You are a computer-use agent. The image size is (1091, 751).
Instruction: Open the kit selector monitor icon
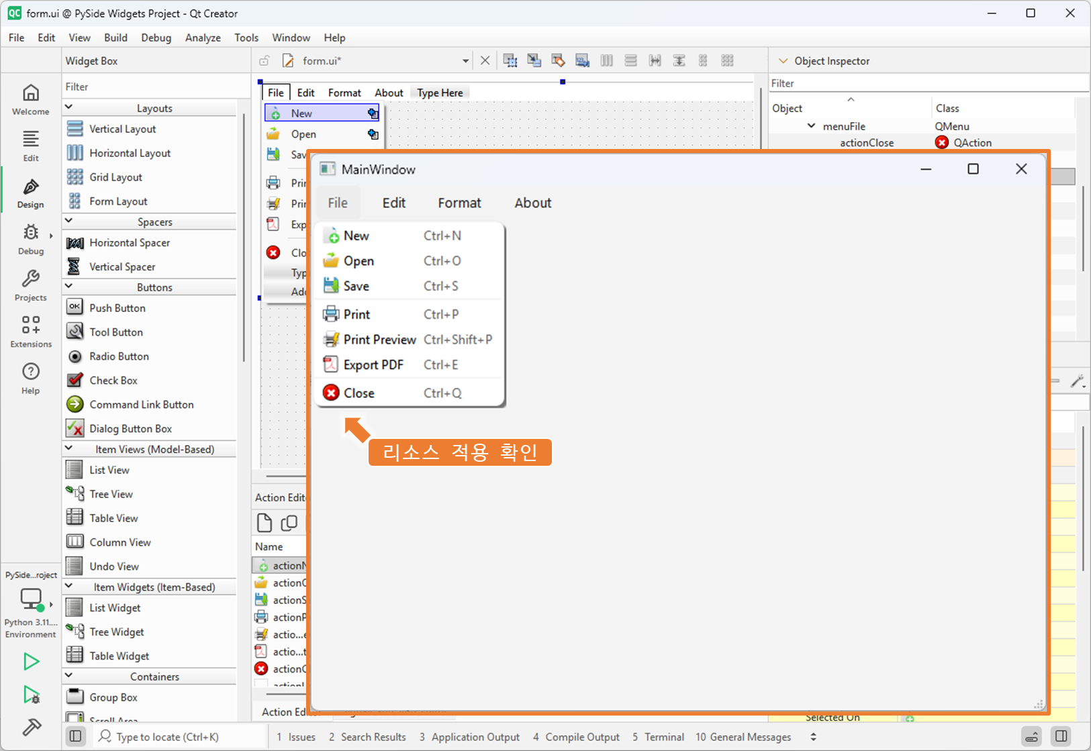click(x=31, y=599)
